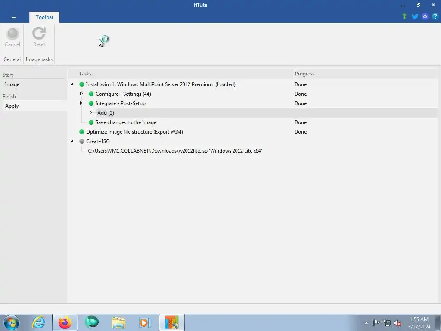The width and height of the screenshot is (441, 331).
Task: Open the clock showing 1:55 AM
Action: (419, 323)
